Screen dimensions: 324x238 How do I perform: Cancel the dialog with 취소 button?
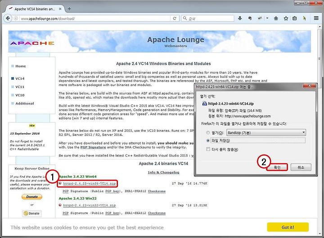click(301, 167)
